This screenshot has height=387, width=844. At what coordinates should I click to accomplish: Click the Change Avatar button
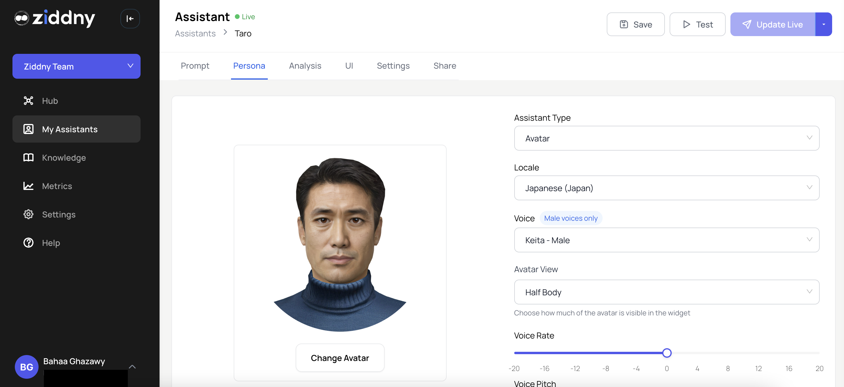(340, 358)
